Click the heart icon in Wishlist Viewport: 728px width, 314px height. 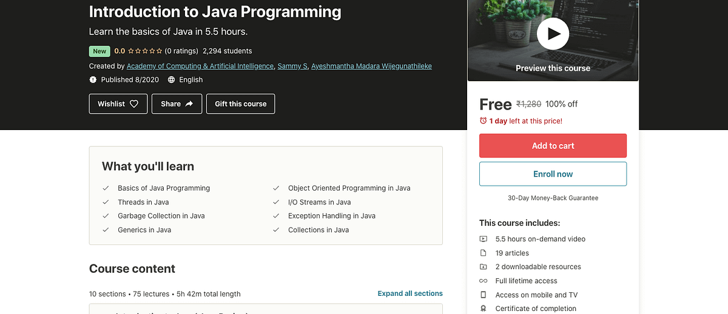[x=134, y=104]
